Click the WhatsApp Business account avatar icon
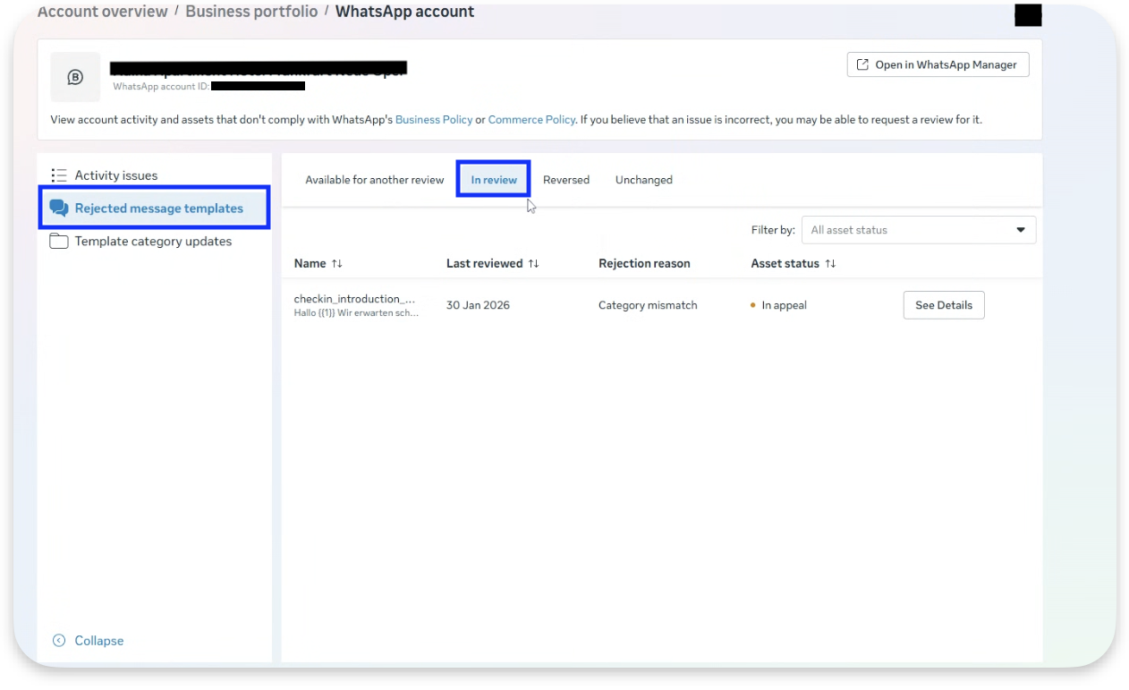The image size is (1129, 690). [x=75, y=77]
